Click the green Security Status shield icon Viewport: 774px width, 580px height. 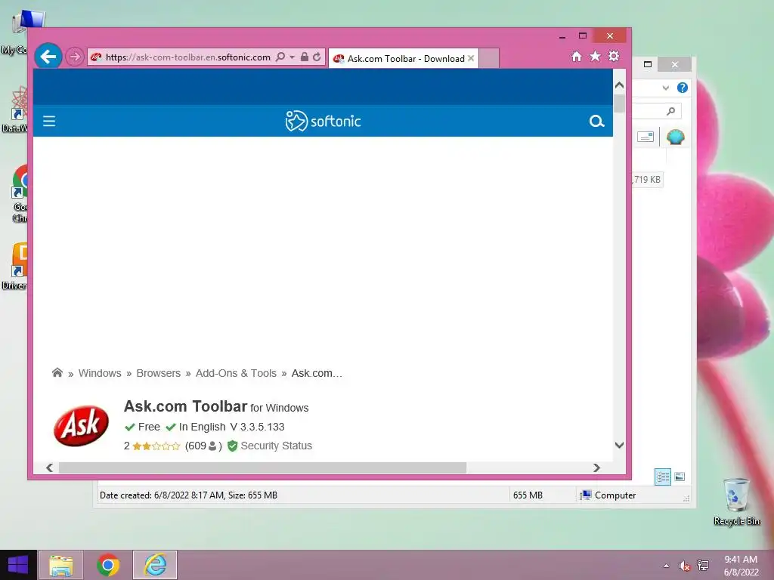233,446
